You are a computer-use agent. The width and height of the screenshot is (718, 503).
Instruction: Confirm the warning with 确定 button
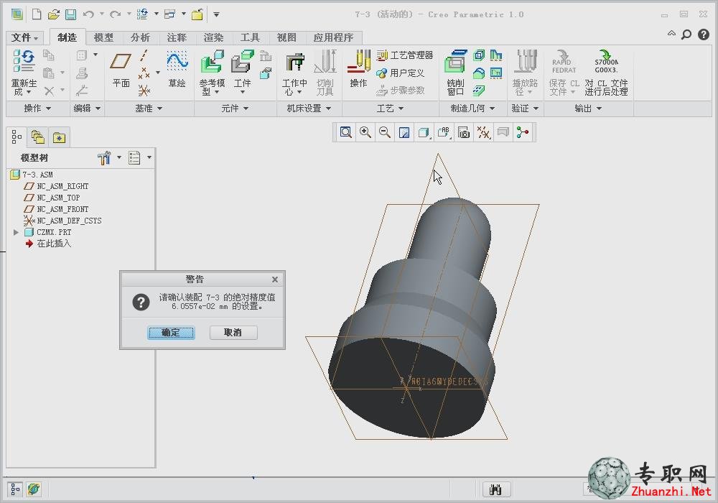171,333
